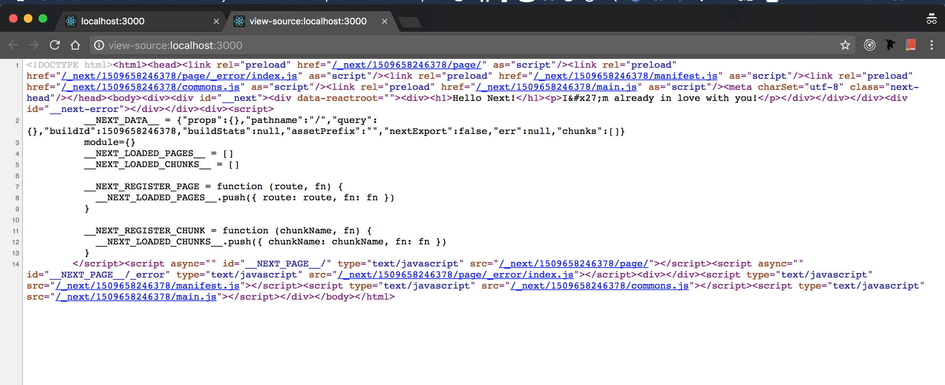This screenshot has width=945, height=385.
Task: Open the circular target extension icon
Action: (x=869, y=45)
